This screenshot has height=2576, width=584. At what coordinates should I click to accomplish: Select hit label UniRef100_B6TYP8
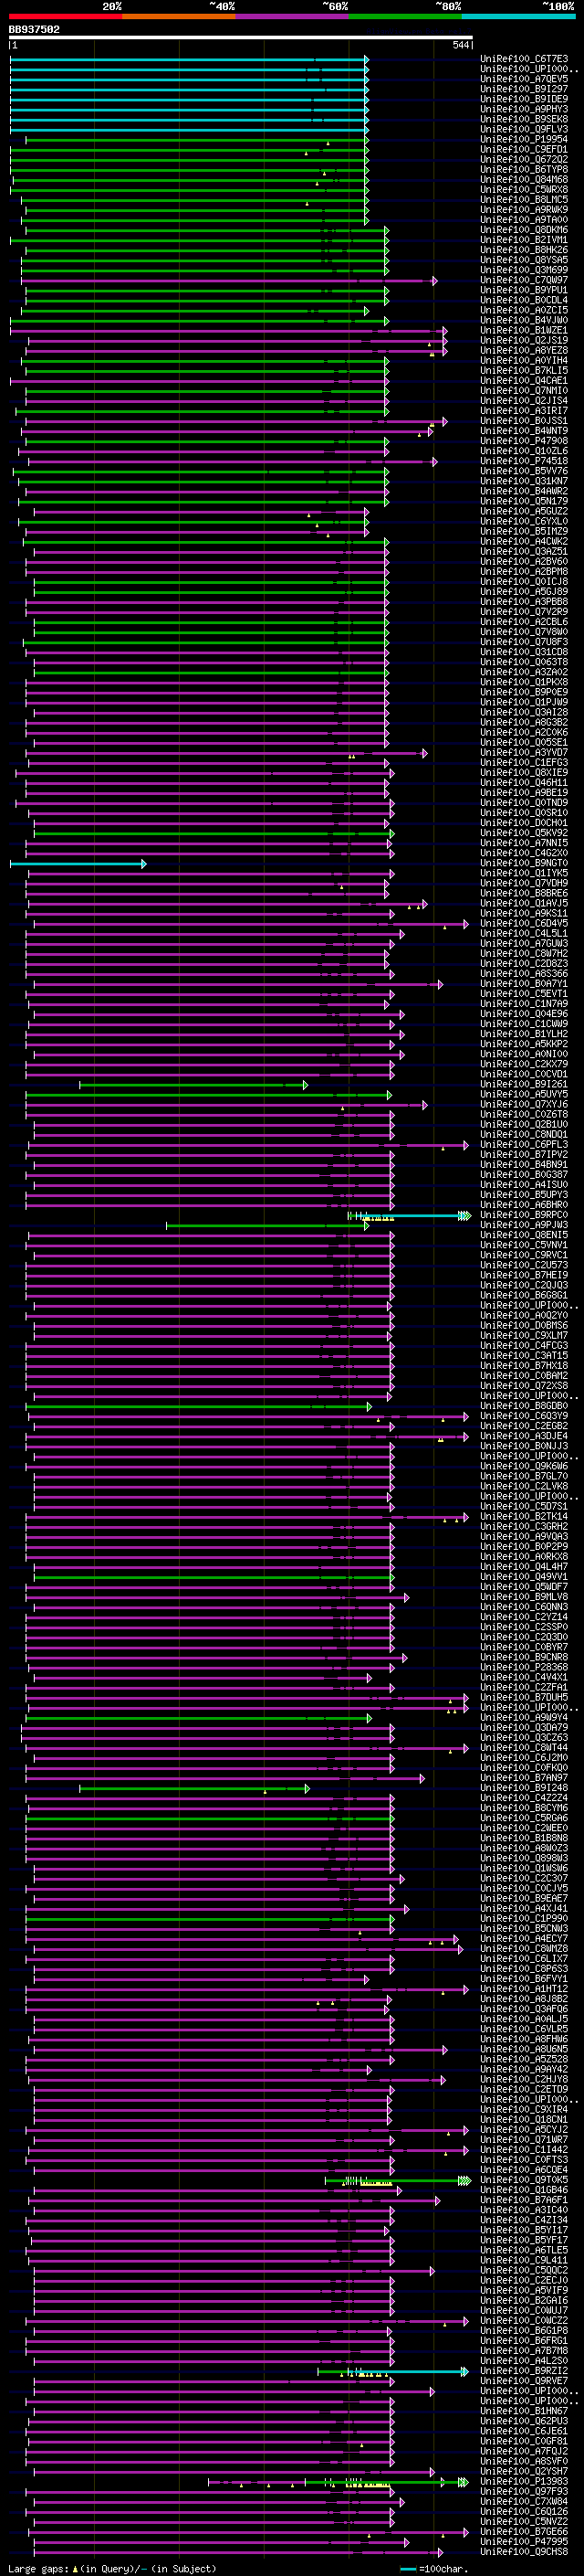[524, 169]
